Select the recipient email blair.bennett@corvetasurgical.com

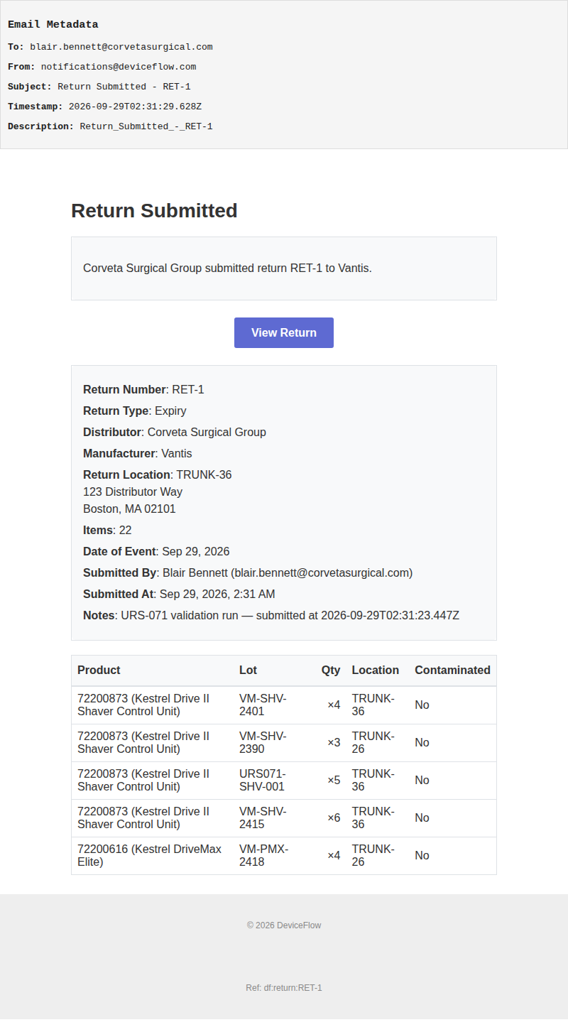pyautogui.click(x=121, y=47)
